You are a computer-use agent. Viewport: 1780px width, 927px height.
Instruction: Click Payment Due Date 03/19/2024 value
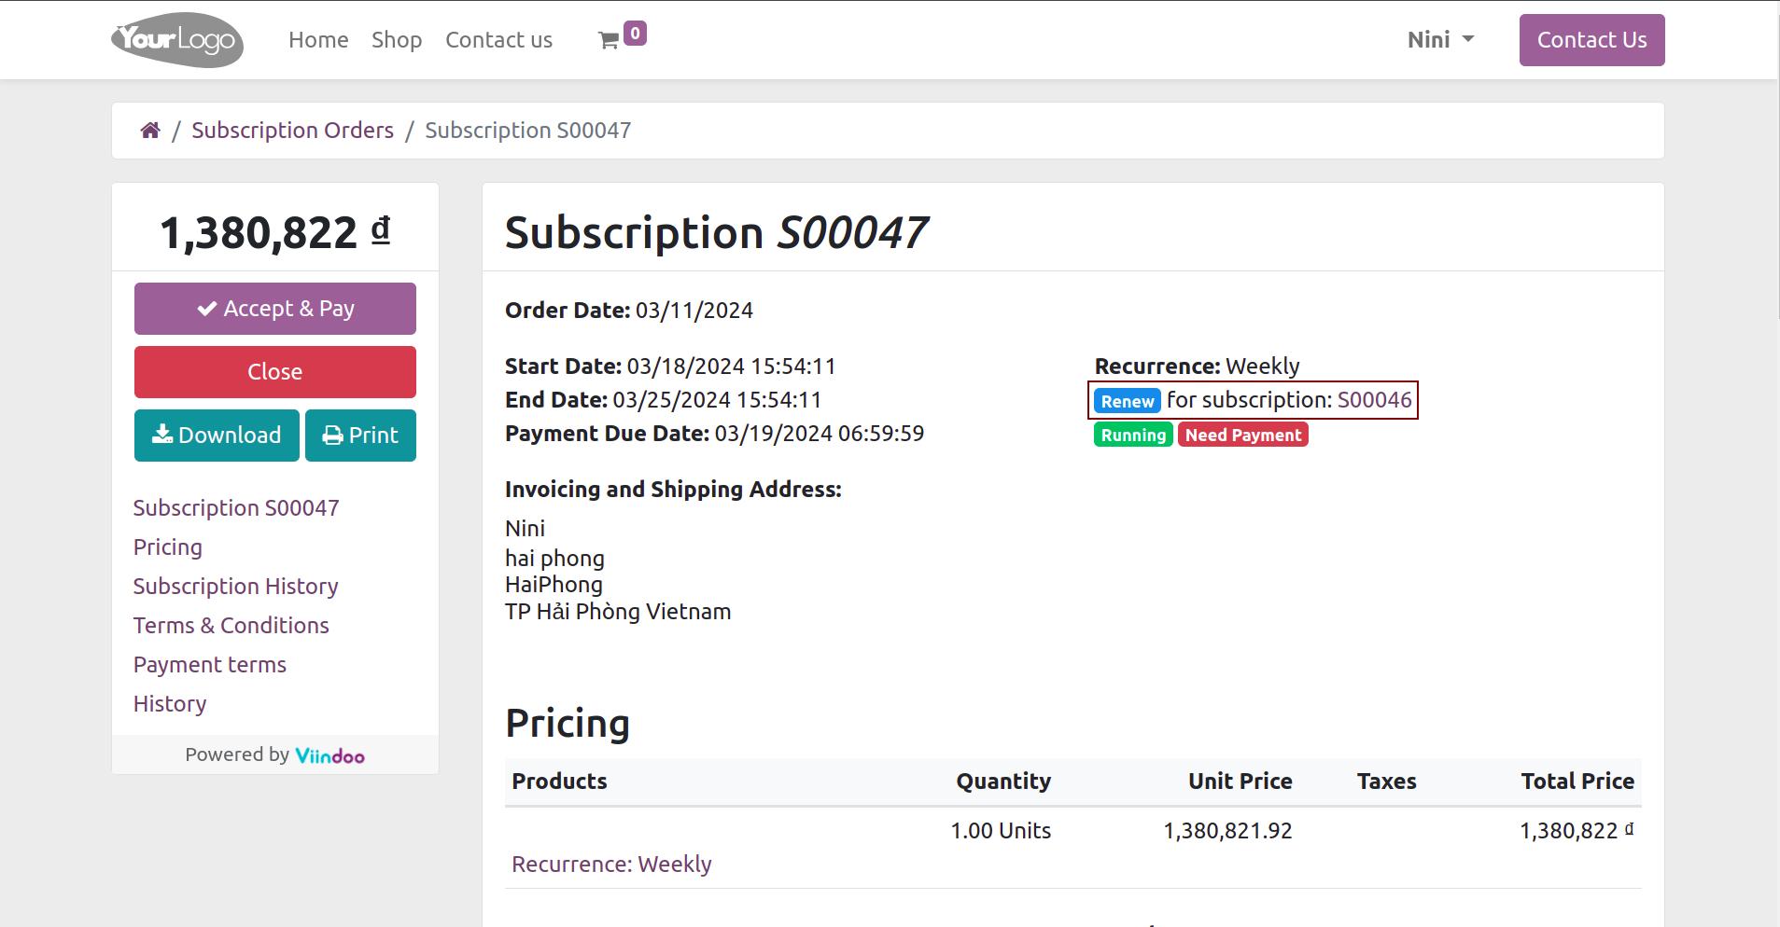click(x=820, y=434)
